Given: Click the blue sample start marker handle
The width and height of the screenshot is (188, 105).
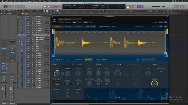Looking at the screenshot, I should tap(53, 56).
